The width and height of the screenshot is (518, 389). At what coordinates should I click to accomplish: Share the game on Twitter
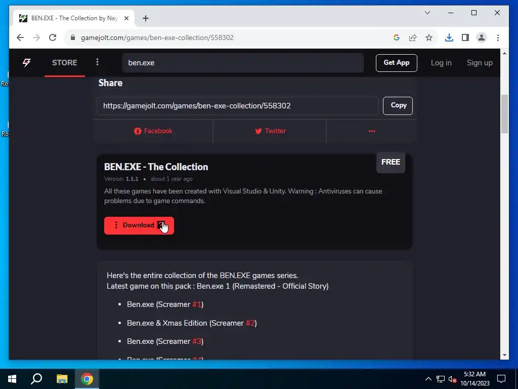[x=270, y=131]
